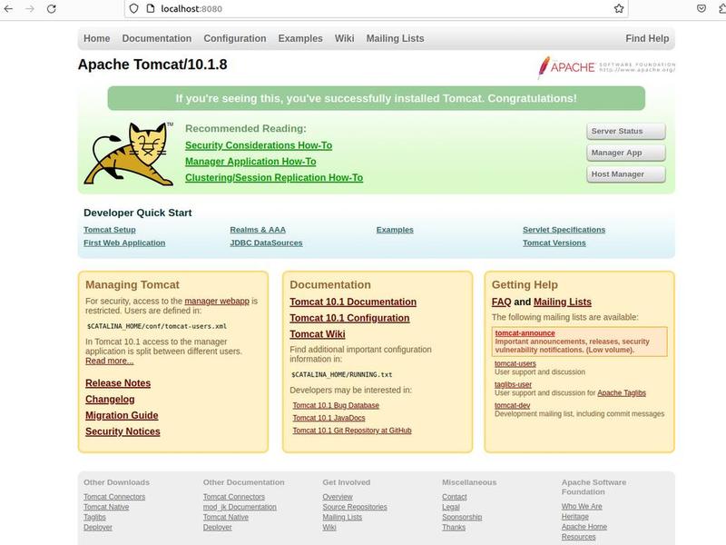Click the Read more... link

point(109,361)
